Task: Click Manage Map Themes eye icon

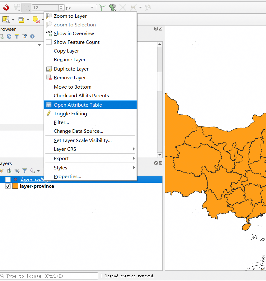Action: [x=17, y=171]
